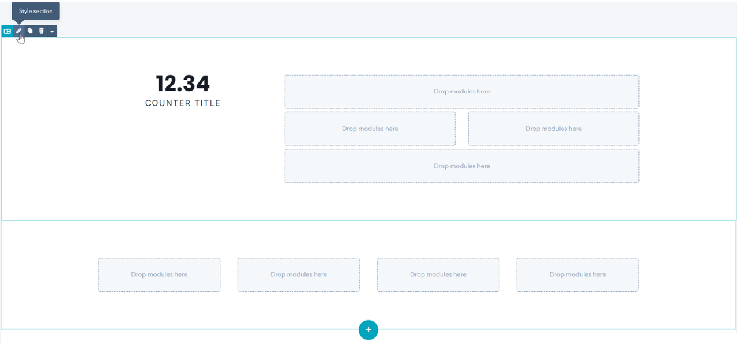
Task: Select the fourth drop zone in the four-column row
Action: pyautogui.click(x=578, y=274)
